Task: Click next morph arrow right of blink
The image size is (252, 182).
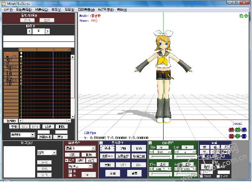Action: [170, 152]
